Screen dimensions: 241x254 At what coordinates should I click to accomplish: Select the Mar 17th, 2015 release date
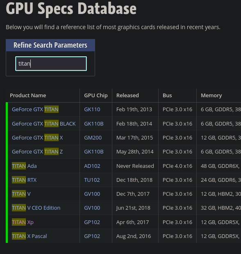point(135,138)
